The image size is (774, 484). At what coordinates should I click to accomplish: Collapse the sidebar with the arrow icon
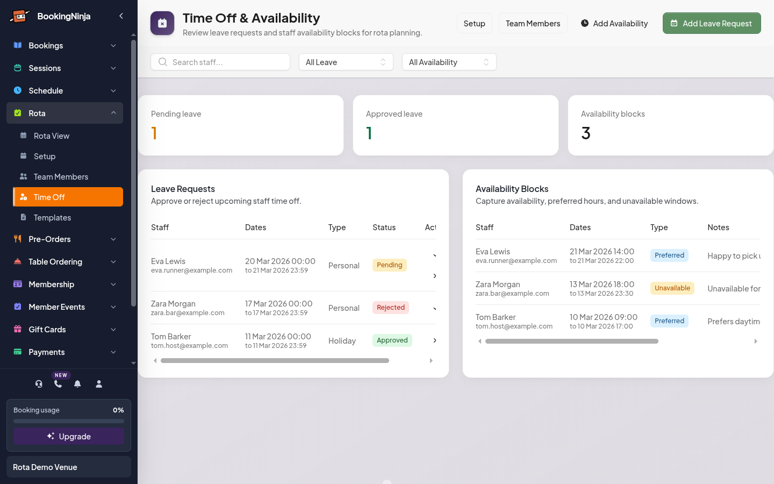click(x=121, y=16)
